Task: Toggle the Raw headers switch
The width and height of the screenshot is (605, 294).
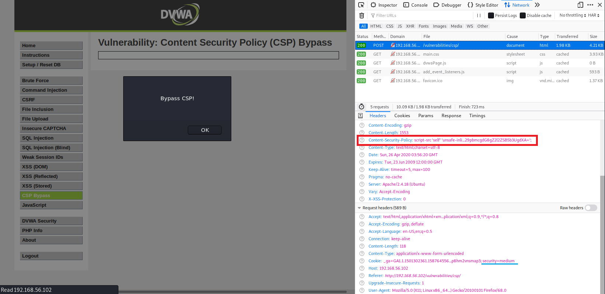Action: click(x=591, y=208)
